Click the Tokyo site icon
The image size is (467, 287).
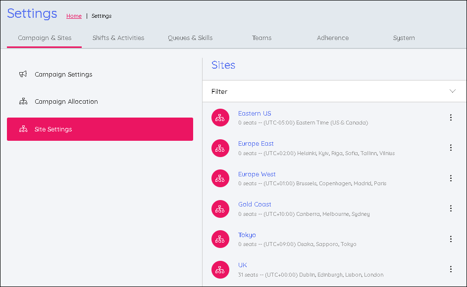point(220,239)
